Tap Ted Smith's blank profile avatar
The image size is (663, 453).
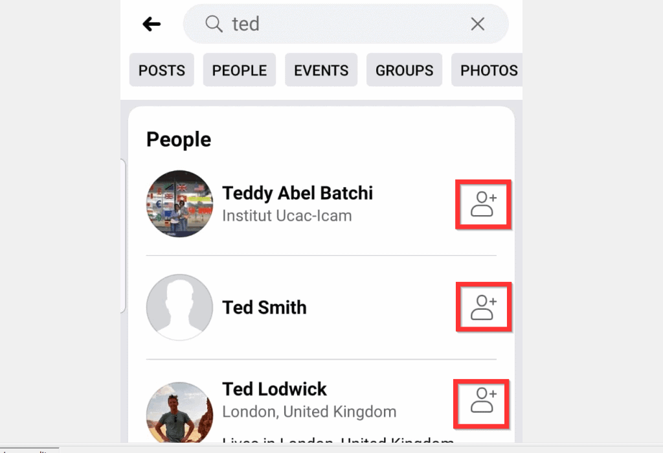(179, 307)
